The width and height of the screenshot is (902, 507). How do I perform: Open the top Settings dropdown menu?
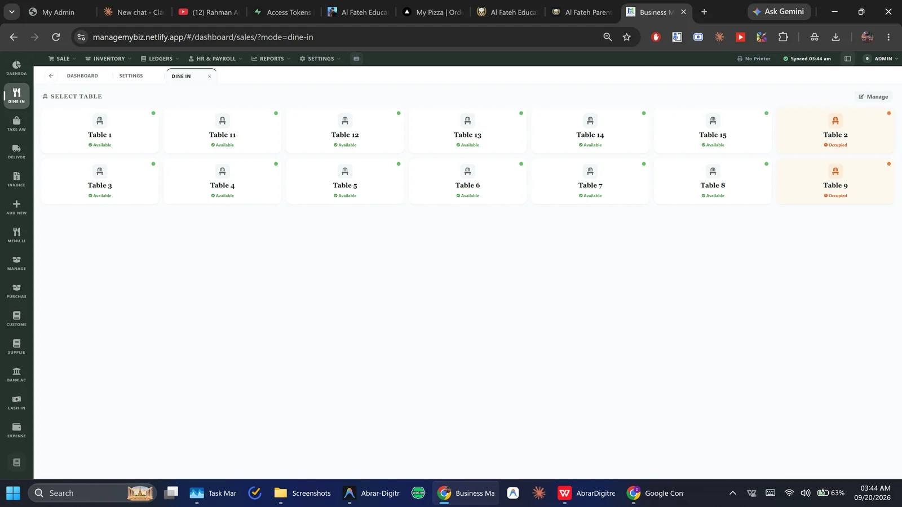click(x=320, y=59)
